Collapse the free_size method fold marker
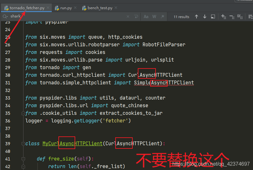Screen dimensions: 253x170 23,159
